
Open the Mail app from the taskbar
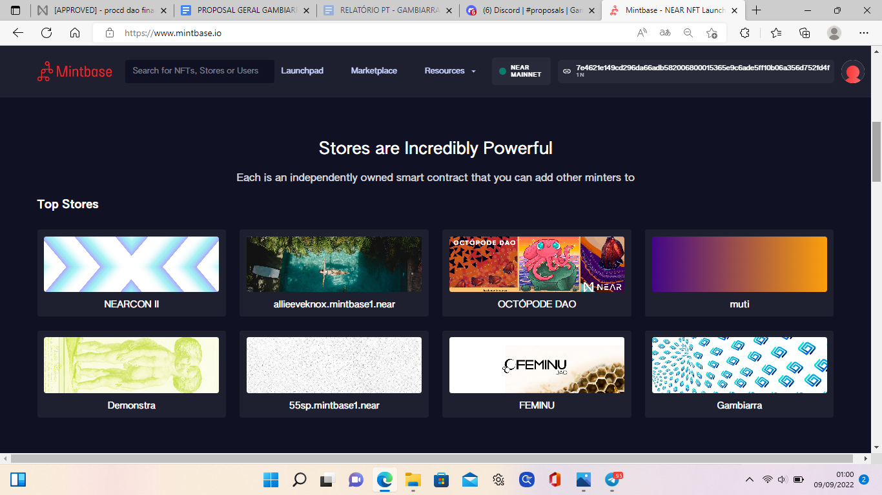(x=470, y=480)
